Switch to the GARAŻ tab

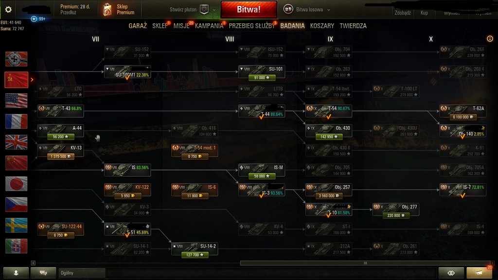click(x=138, y=26)
